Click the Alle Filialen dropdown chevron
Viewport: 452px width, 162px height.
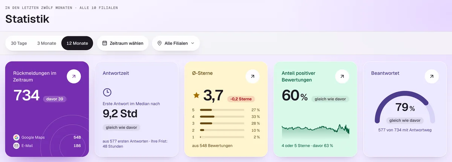192,43
